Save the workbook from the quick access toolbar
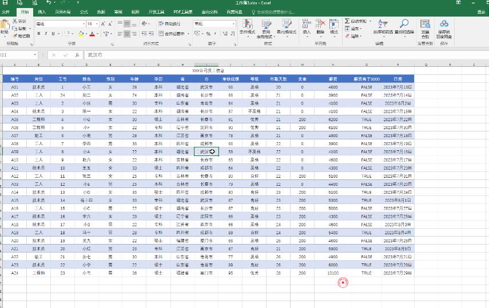 pos(5,2)
